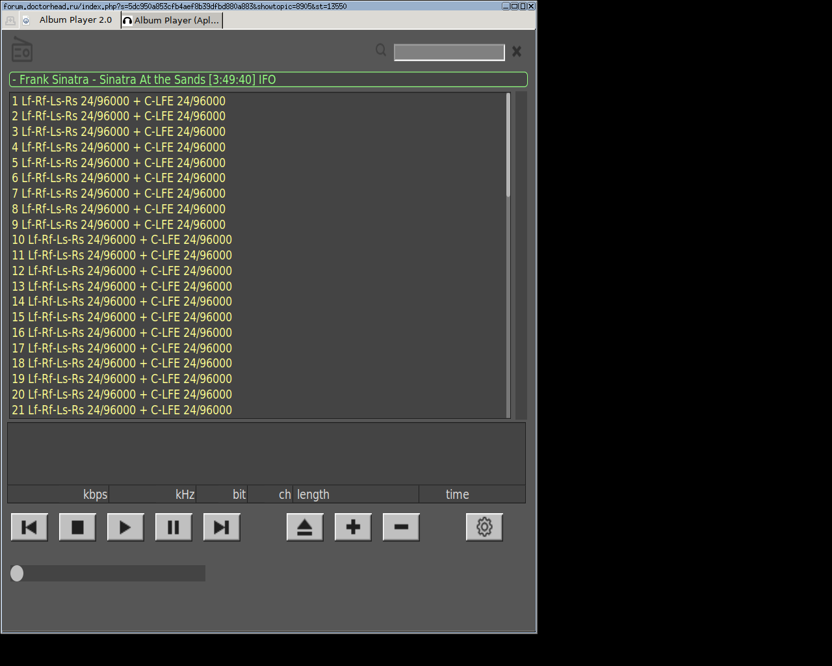Viewport: 832px width, 666px height.
Task: Open the radio icon at top left
Action: click(x=22, y=49)
